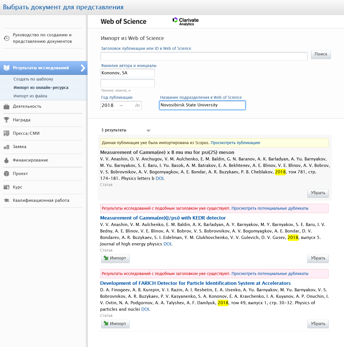Click the briefcase icon for Деятельность
The width and height of the screenshot is (344, 347).
coord(6,106)
